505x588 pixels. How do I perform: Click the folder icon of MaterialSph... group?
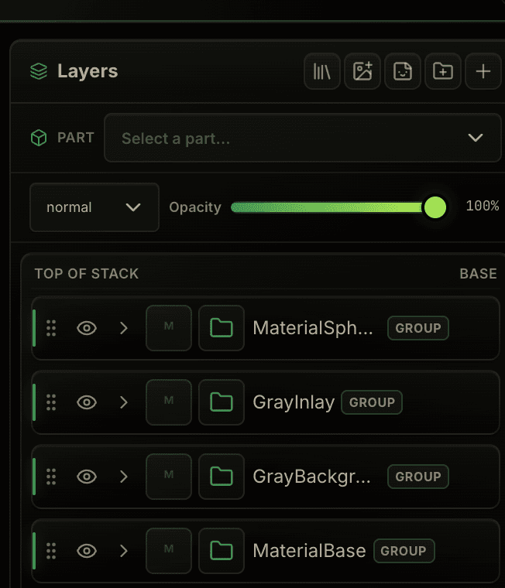pyautogui.click(x=222, y=328)
